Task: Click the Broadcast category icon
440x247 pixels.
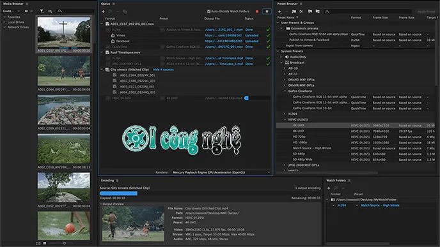Action: [287, 63]
